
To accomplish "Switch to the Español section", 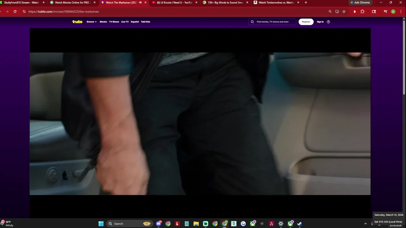I will click(135, 22).
